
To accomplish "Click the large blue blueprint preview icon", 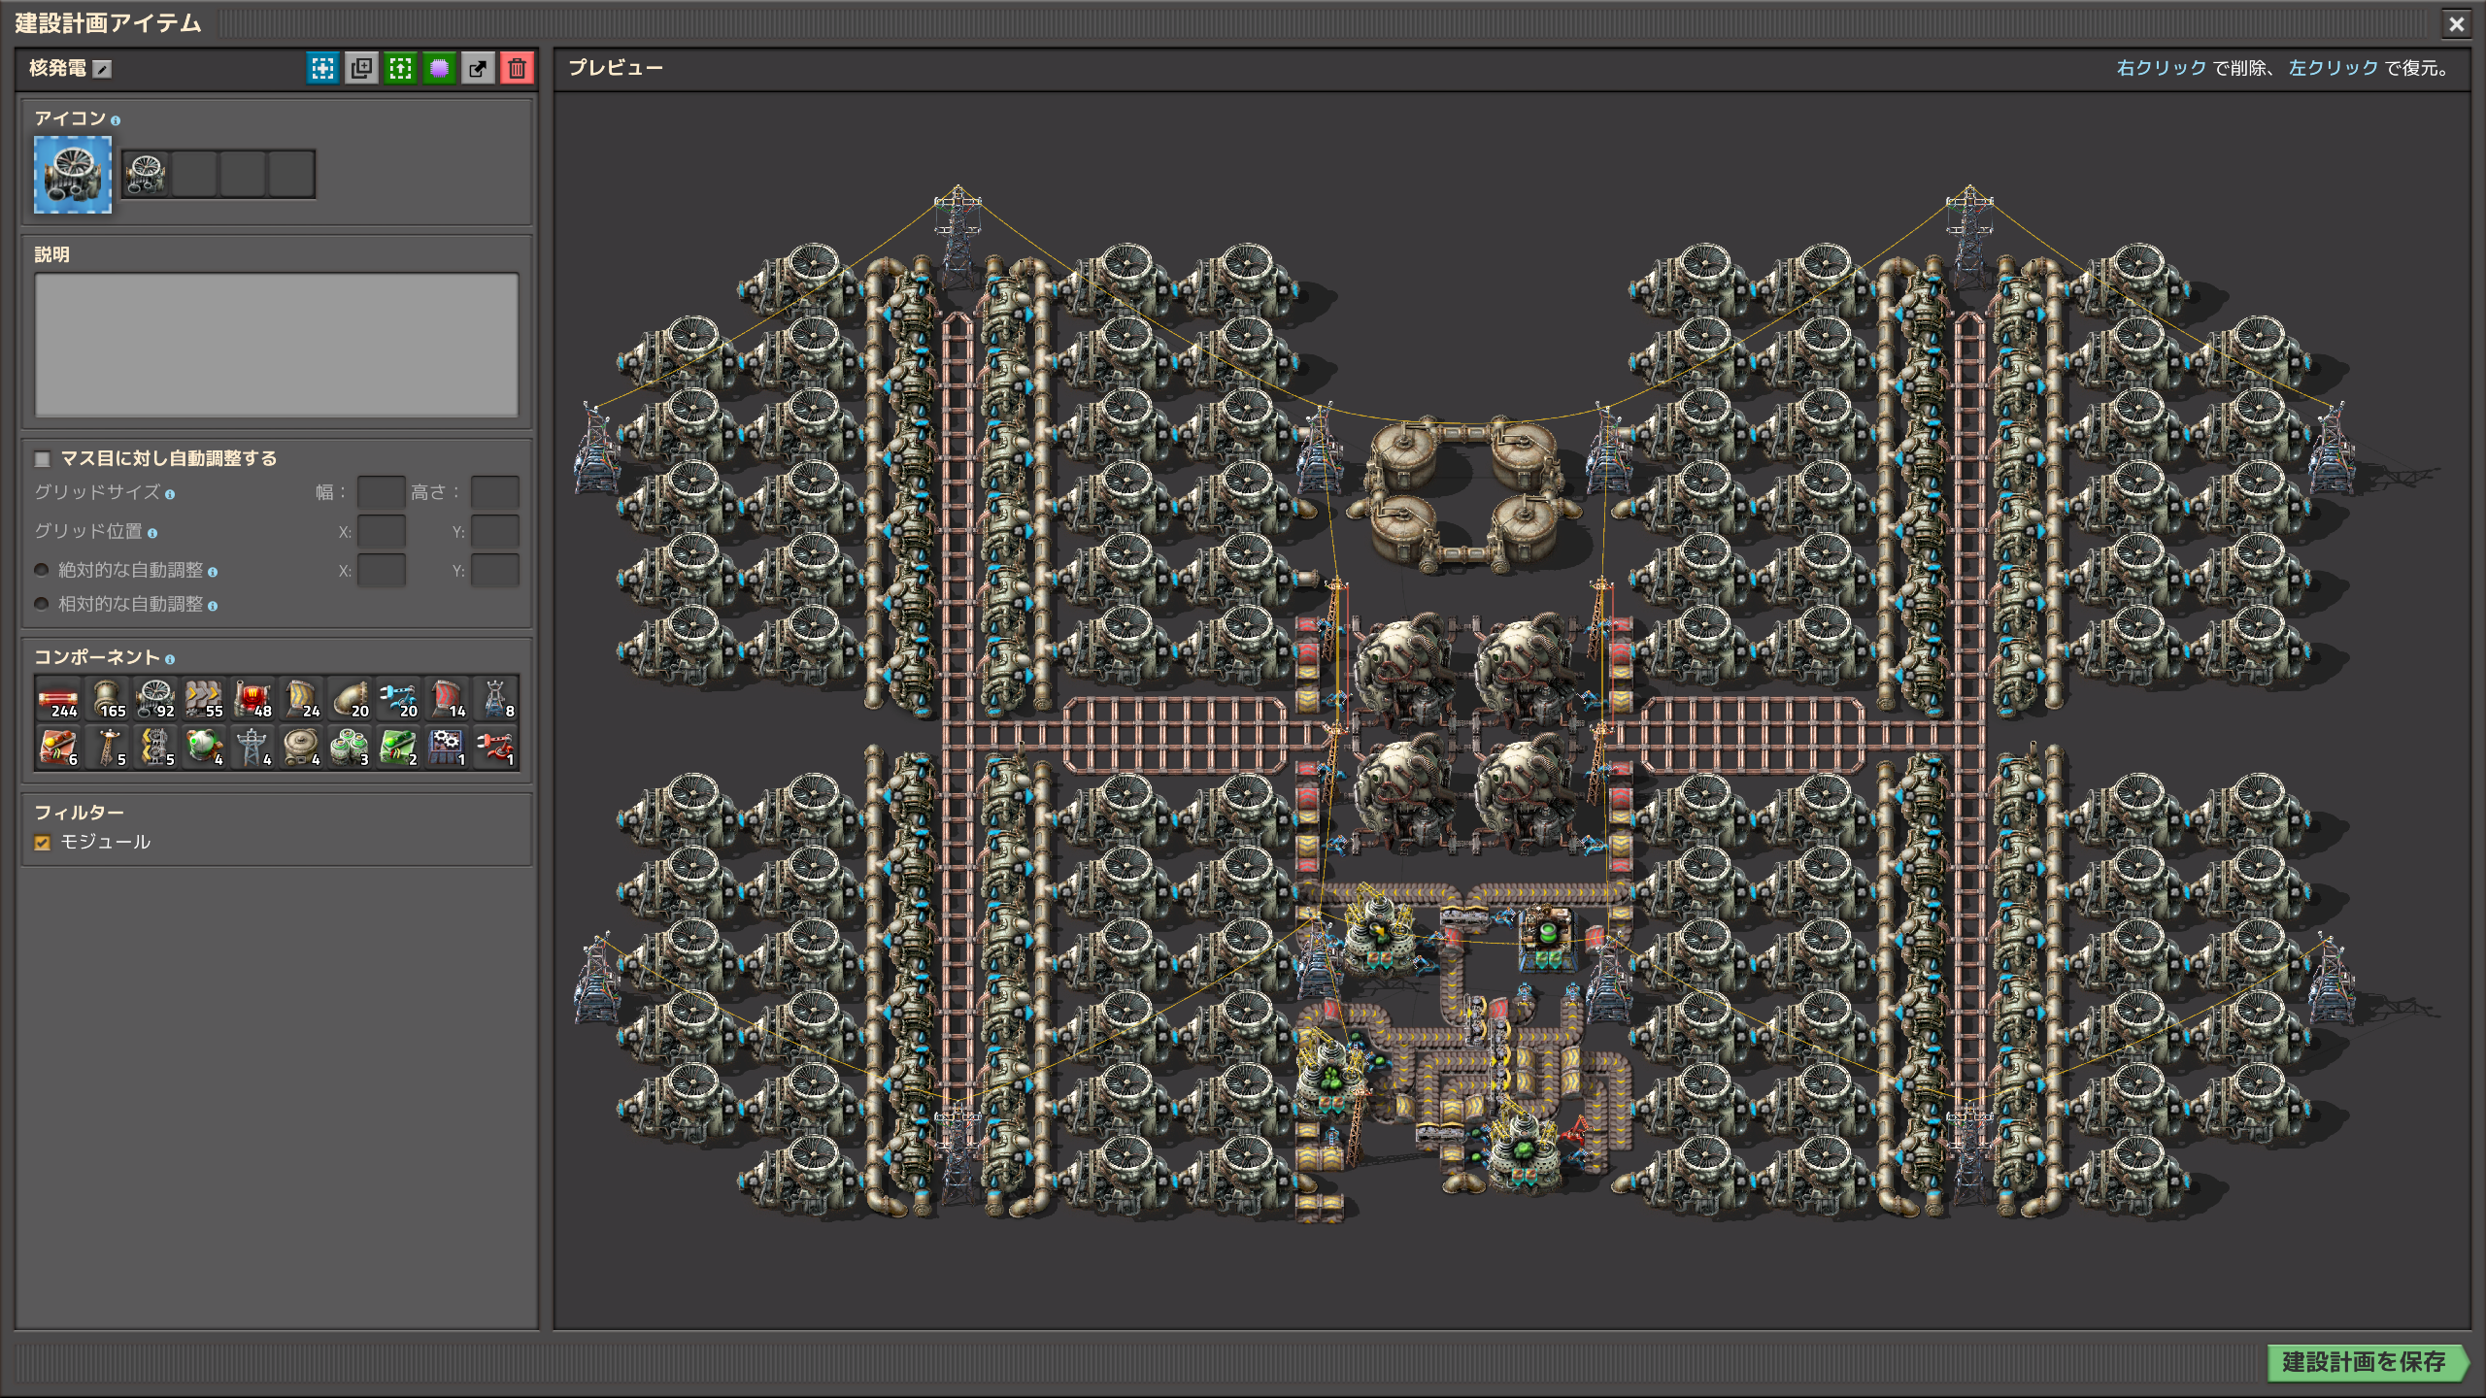I will pos(73,174).
